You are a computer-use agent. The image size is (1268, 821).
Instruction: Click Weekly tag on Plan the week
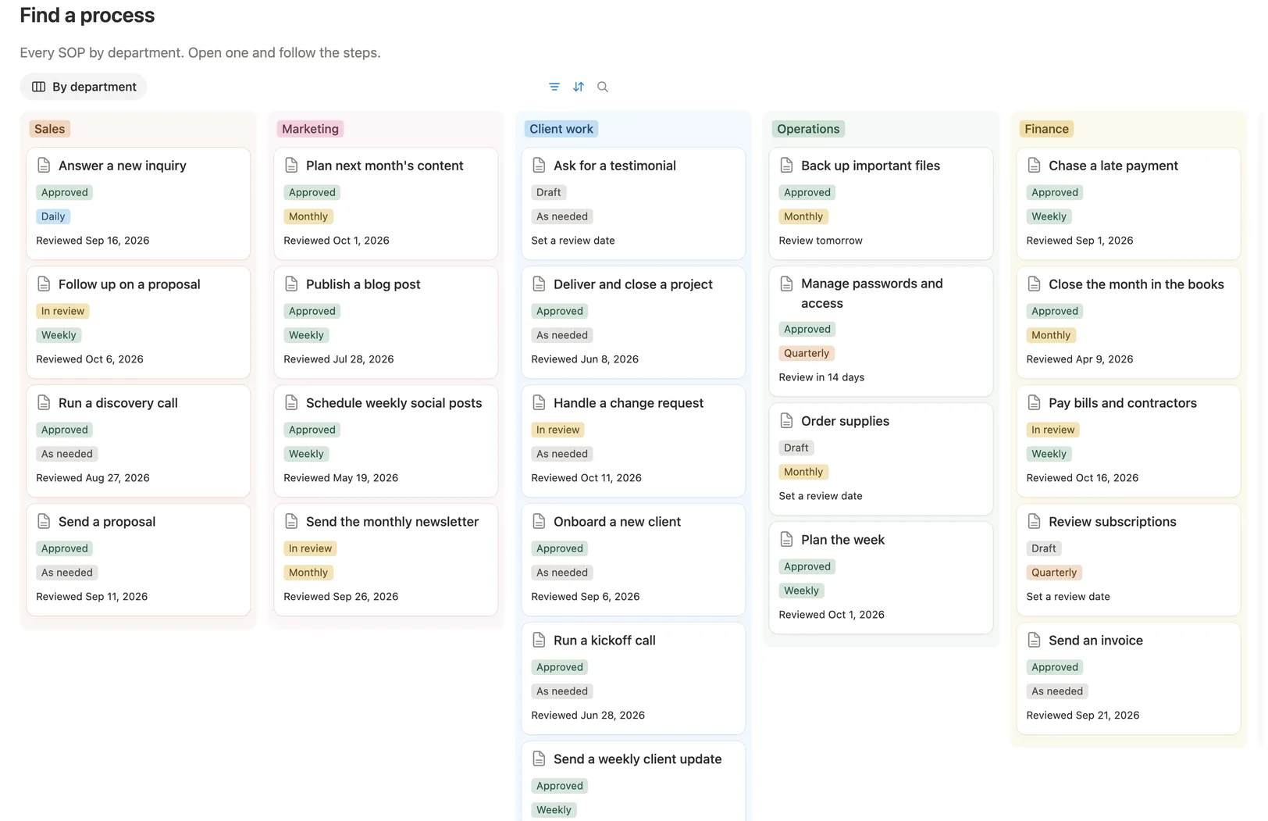tap(801, 591)
